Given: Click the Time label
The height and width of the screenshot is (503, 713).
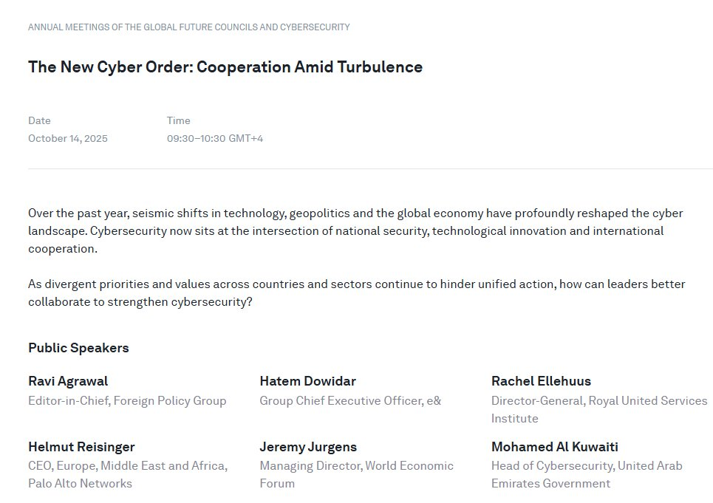Looking at the screenshot, I should point(178,120).
